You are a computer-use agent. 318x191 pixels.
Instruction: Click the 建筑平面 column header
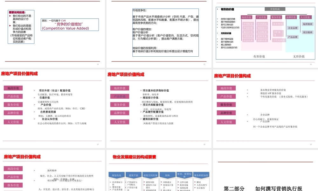tap(134, 175)
